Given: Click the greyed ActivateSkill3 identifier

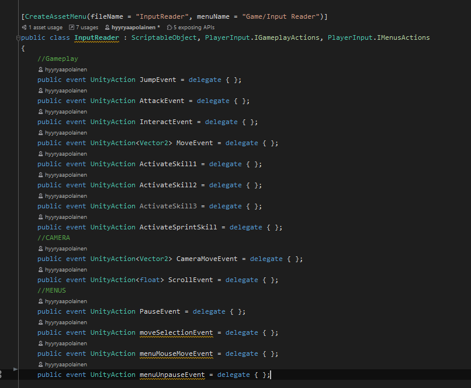Looking at the screenshot, I should pyautogui.click(x=168, y=206).
